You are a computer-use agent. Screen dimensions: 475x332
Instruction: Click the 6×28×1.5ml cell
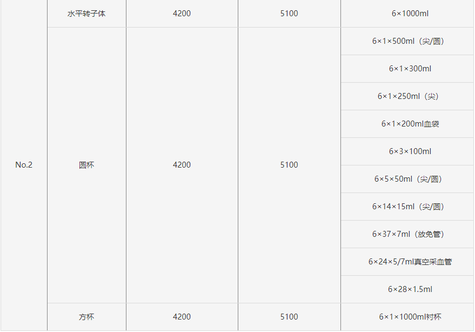tap(410, 289)
